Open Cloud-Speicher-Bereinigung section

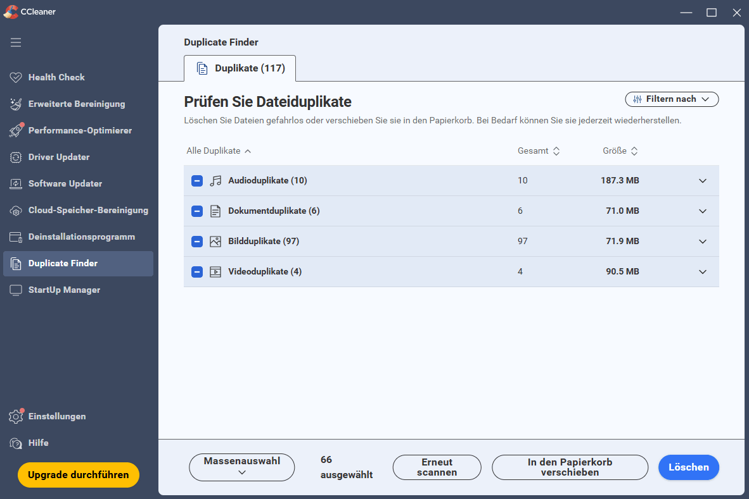[x=79, y=210]
